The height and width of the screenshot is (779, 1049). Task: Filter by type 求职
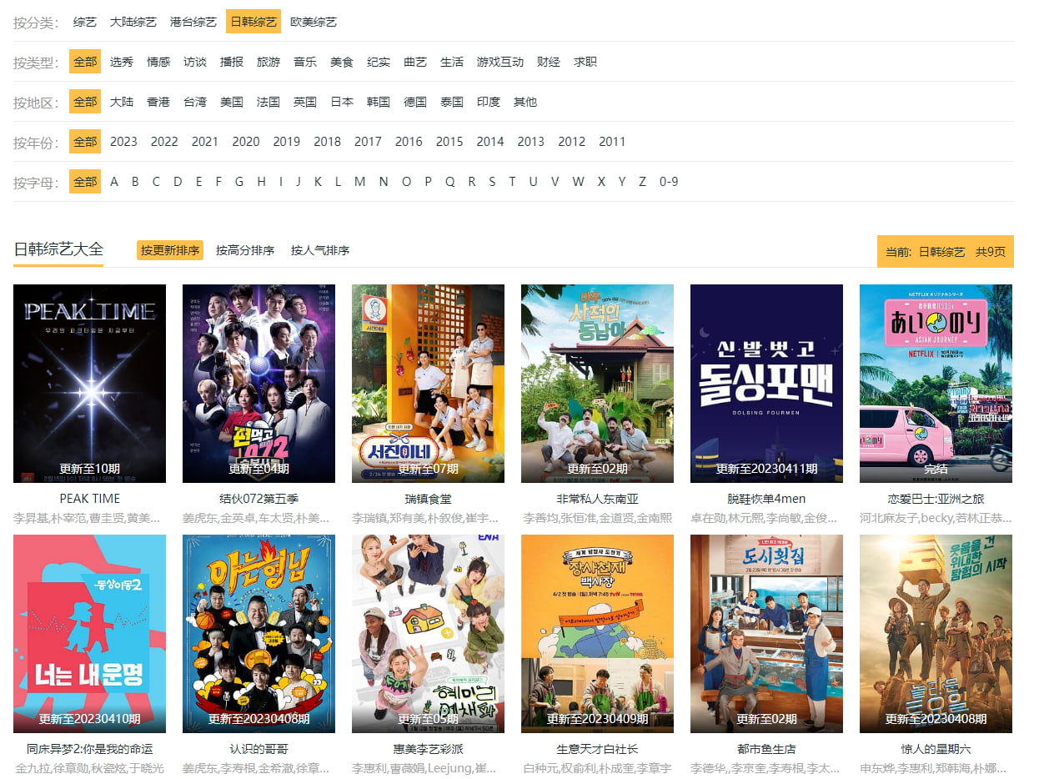pos(585,62)
